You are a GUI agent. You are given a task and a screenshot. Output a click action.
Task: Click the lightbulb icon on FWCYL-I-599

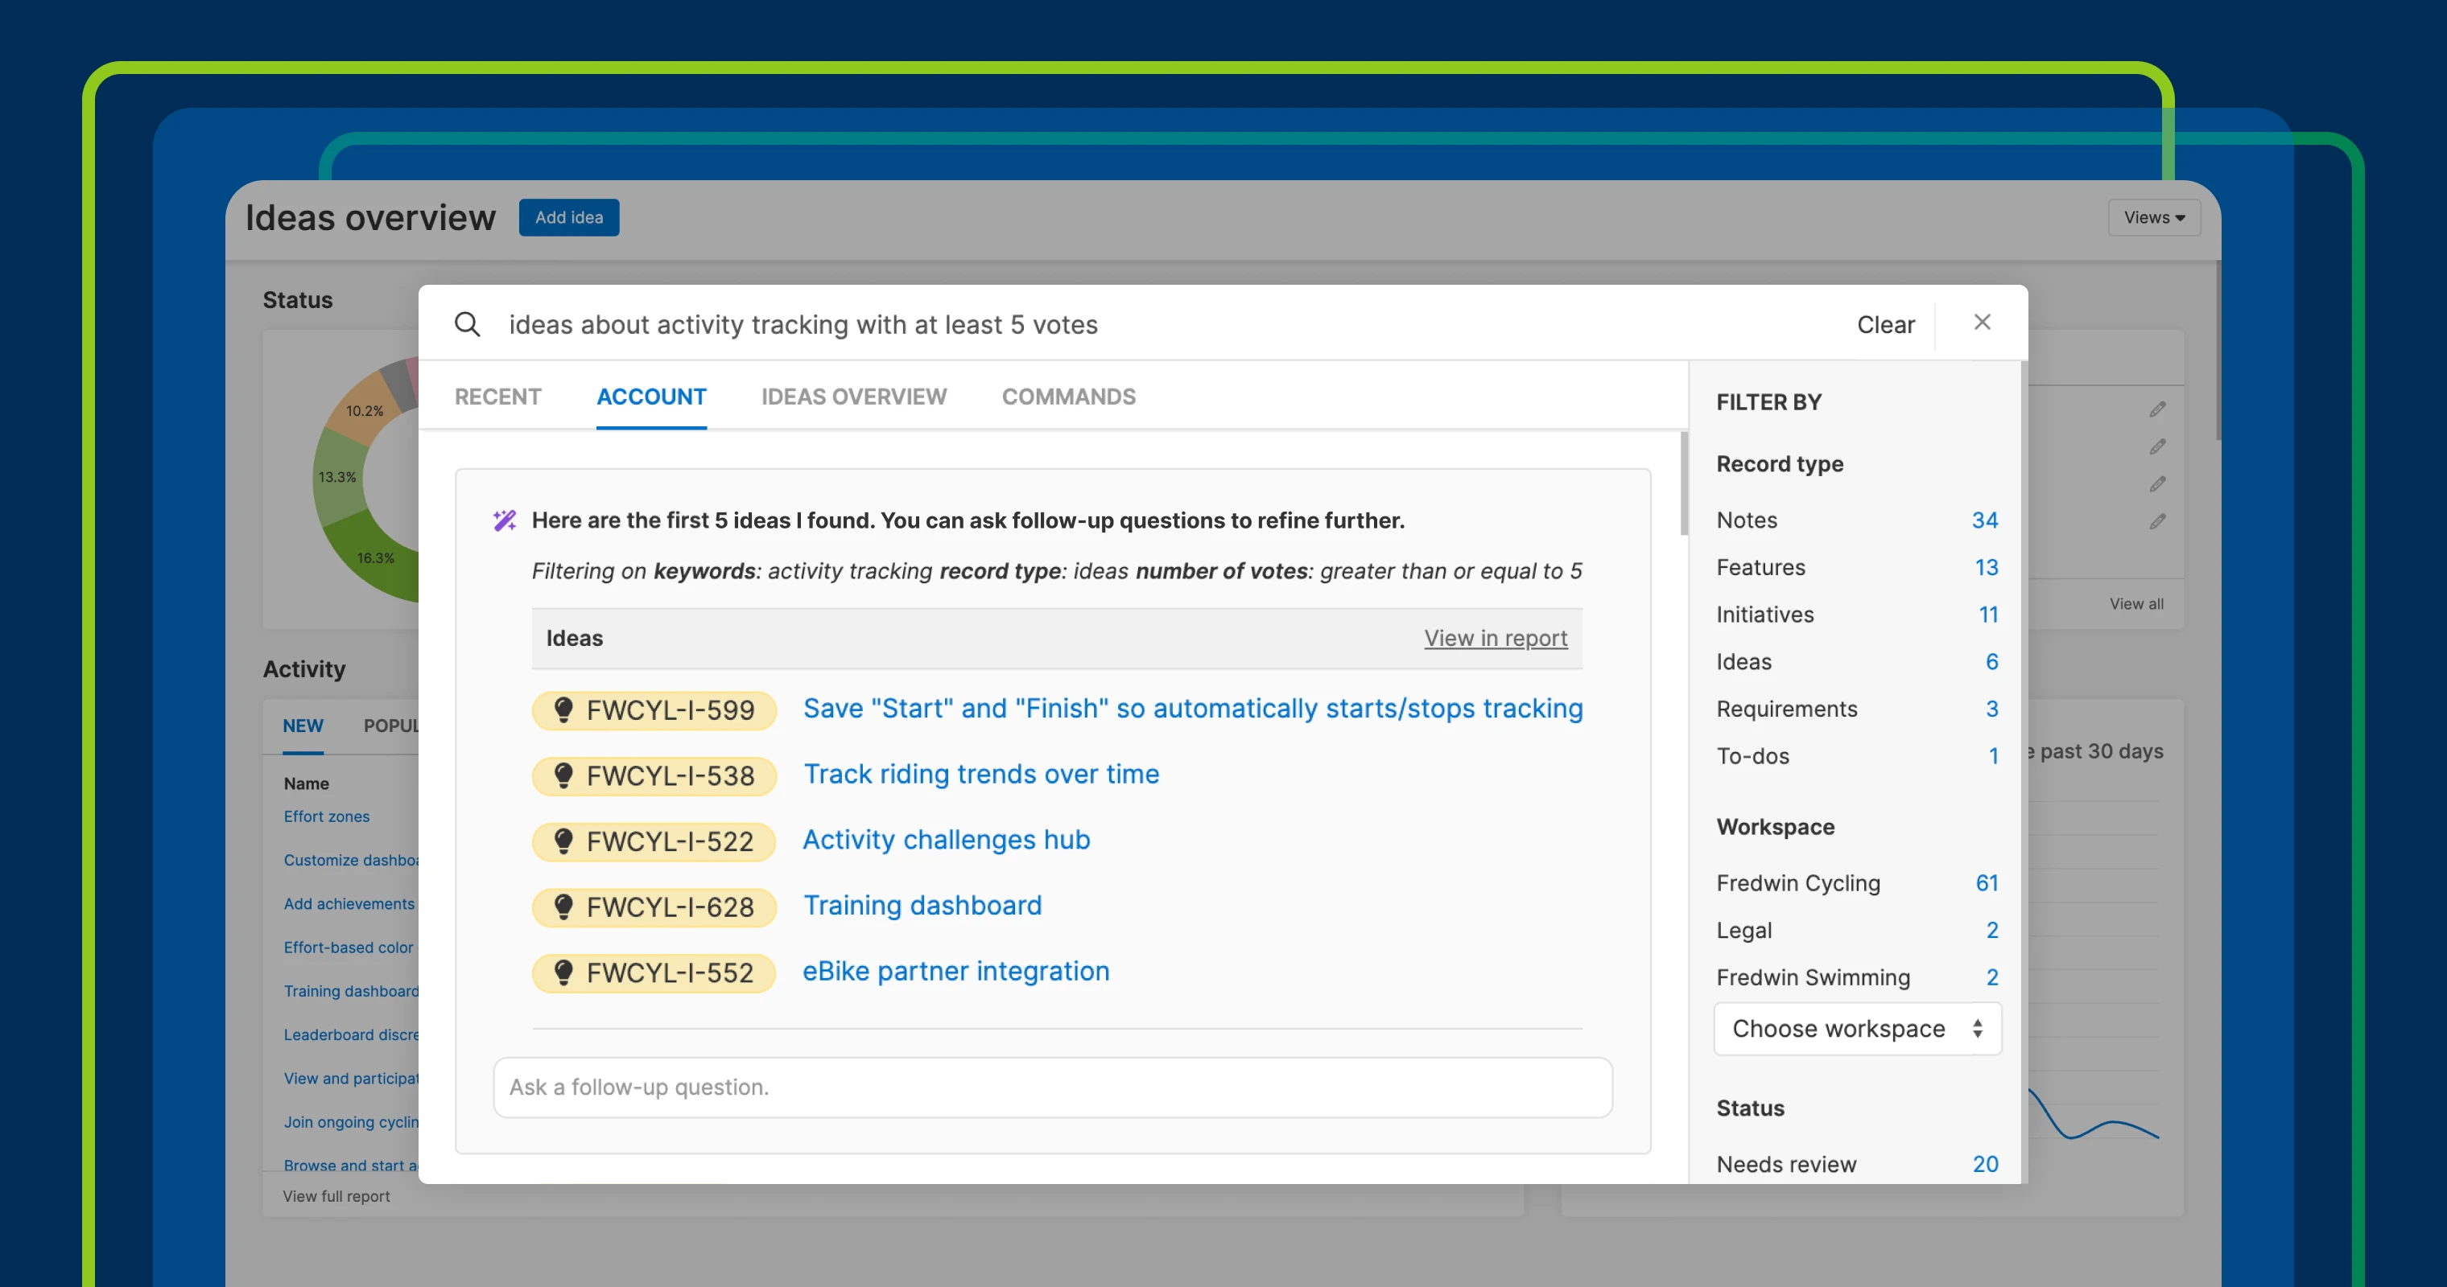pyautogui.click(x=563, y=710)
